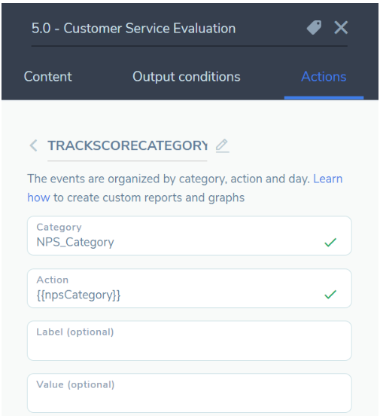Image resolution: width=380 pixels, height=416 pixels.
Task: Switch to the Content tab
Action: click(x=47, y=77)
